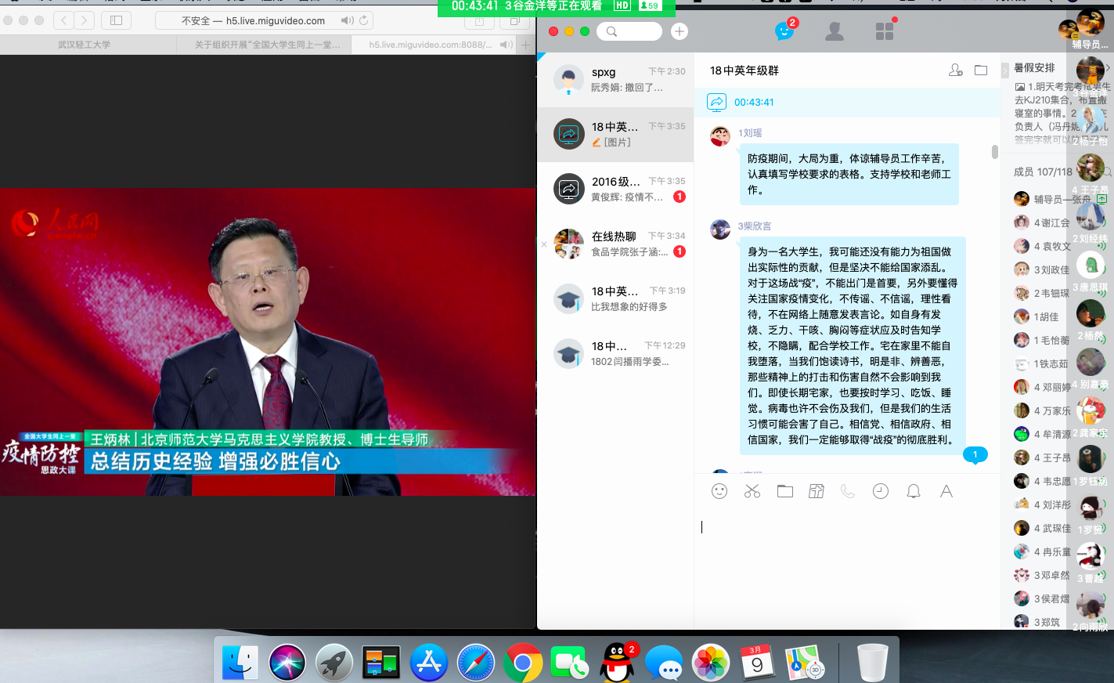The height and width of the screenshot is (683, 1114).
Task: Switch to the QQ contacts tab
Action: tap(835, 31)
